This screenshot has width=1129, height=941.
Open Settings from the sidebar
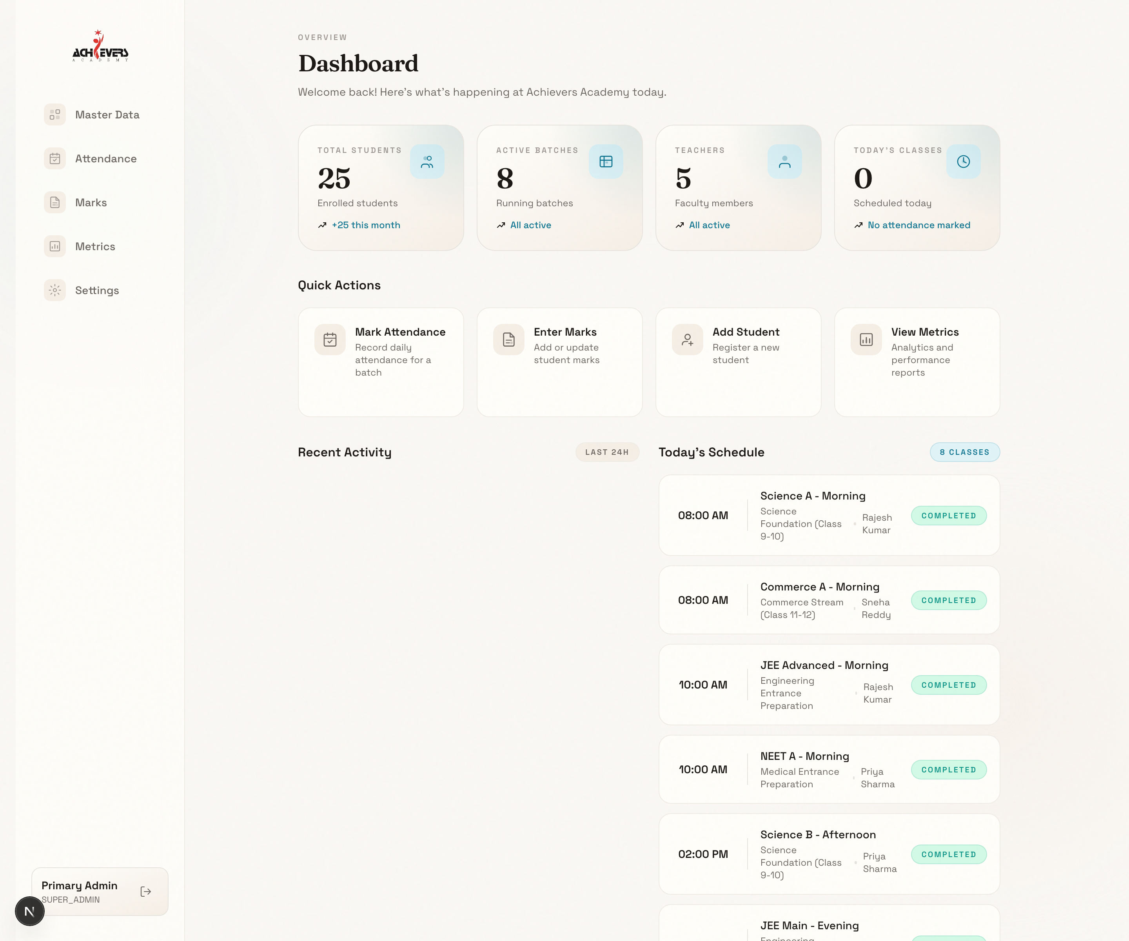point(97,291)
